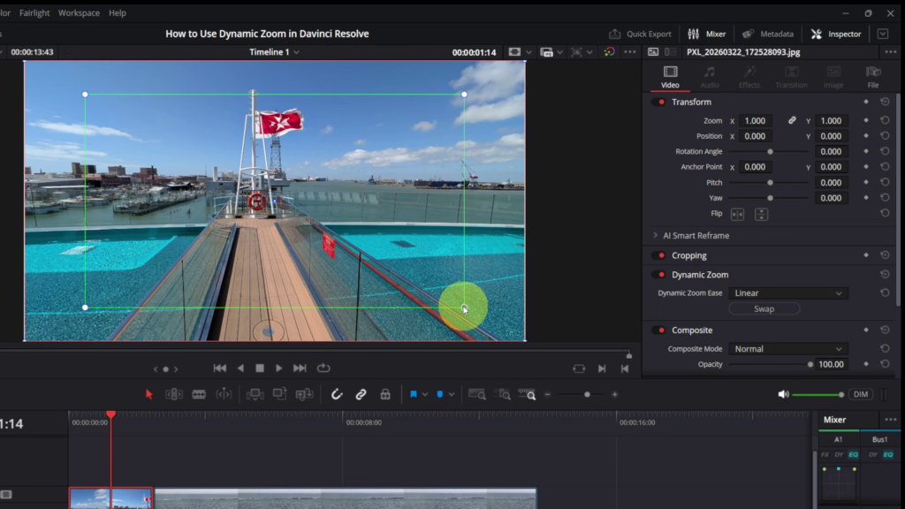Switch to Inspector Video tab

(670, 77)
